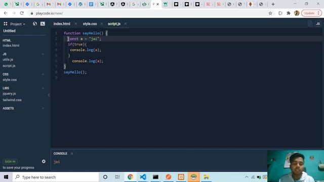The height and width of the screenshot is (182, 324).
Task: Open Visual Studio Code from taskbar
Action: (143, 177)
